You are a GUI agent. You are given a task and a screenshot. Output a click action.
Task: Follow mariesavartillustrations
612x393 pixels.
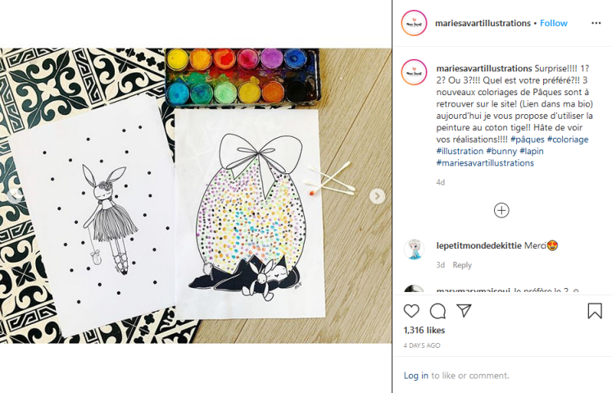[x=554, y=24]
